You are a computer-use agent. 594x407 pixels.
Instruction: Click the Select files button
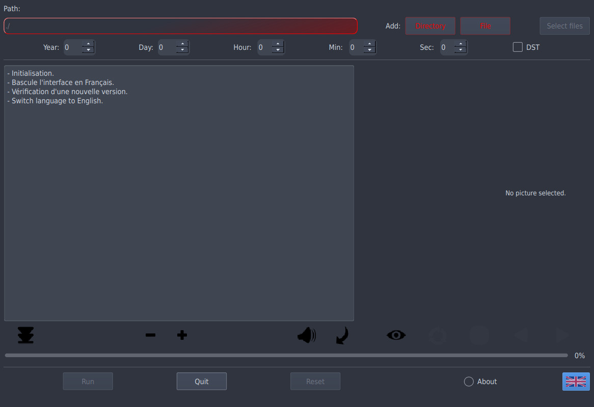(564, 26)
